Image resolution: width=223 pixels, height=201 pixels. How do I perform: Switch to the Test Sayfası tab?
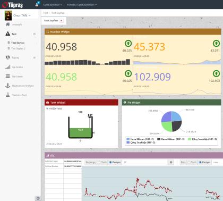51,21
